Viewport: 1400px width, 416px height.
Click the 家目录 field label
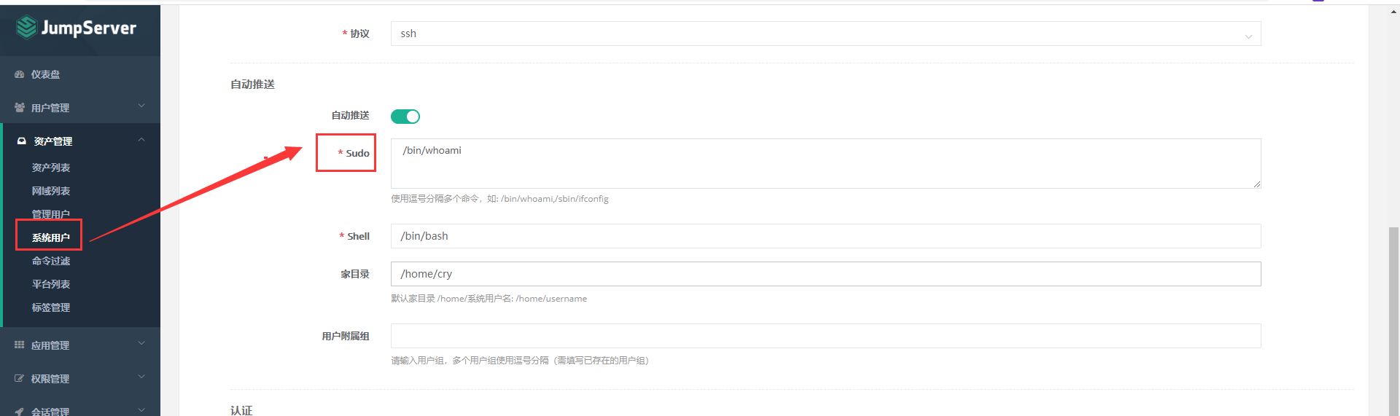pyautogui.click(x=355, y=274)
